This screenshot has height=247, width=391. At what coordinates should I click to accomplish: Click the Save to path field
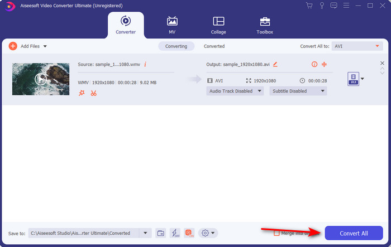[84, 233]
